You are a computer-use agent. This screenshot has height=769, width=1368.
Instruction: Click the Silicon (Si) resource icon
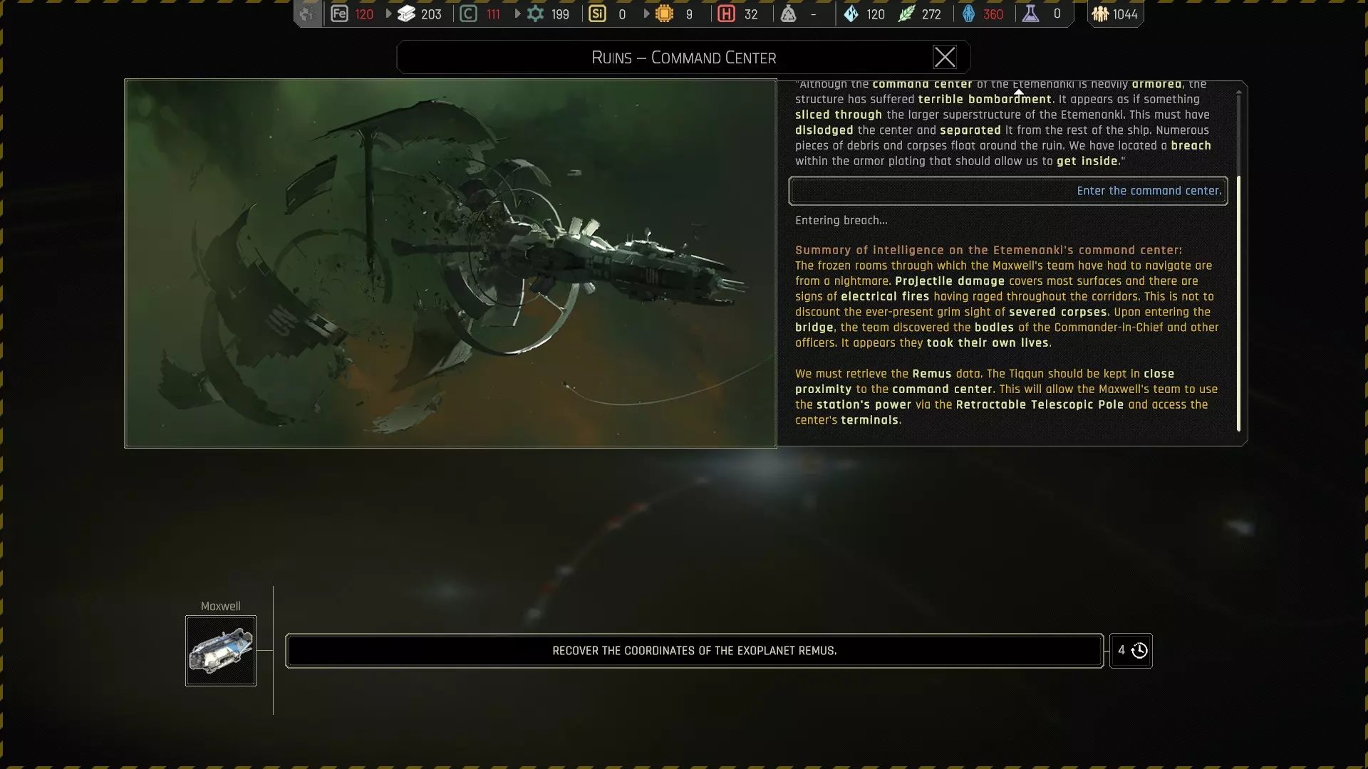(x=597, y=14)
